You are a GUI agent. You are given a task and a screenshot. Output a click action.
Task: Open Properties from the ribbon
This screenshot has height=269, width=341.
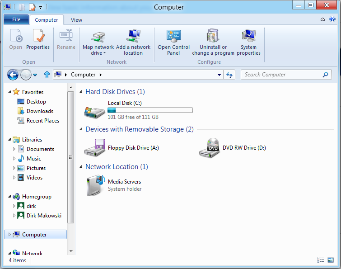38,39
